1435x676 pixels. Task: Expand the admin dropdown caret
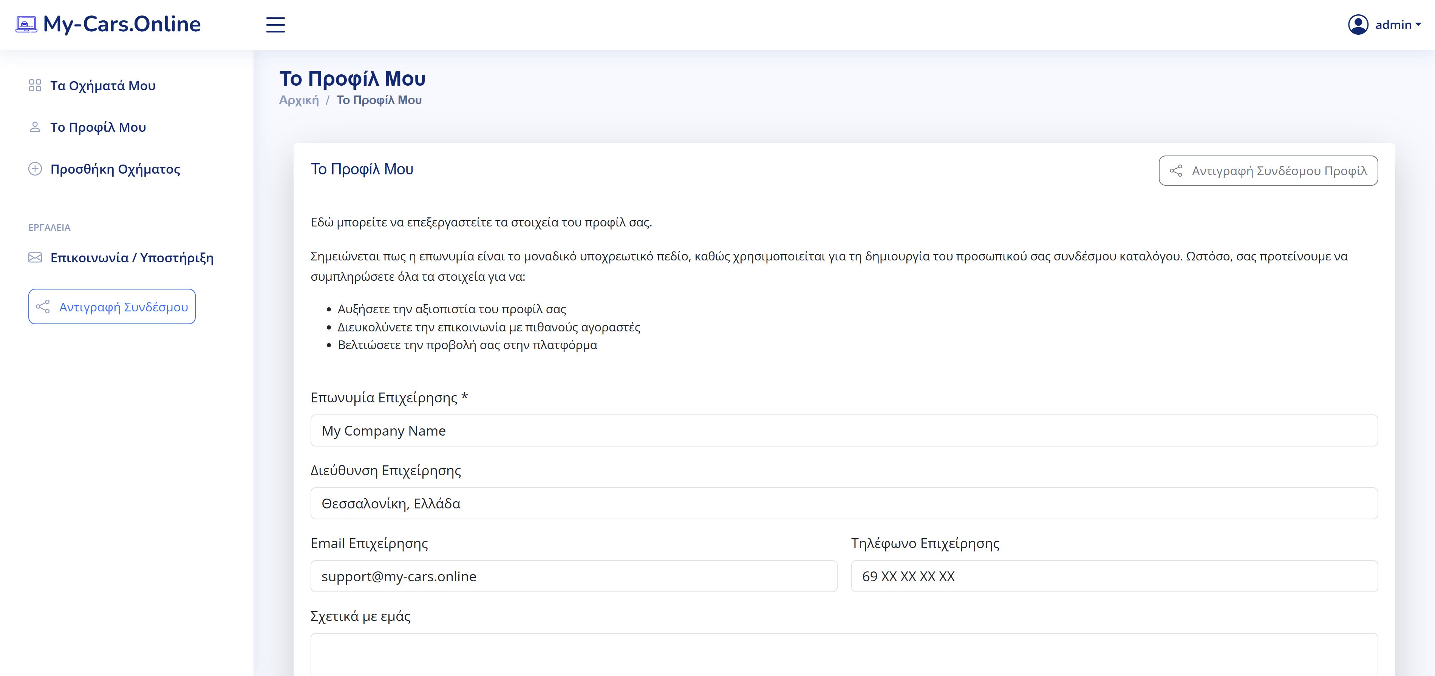[x=1418, y=25]
